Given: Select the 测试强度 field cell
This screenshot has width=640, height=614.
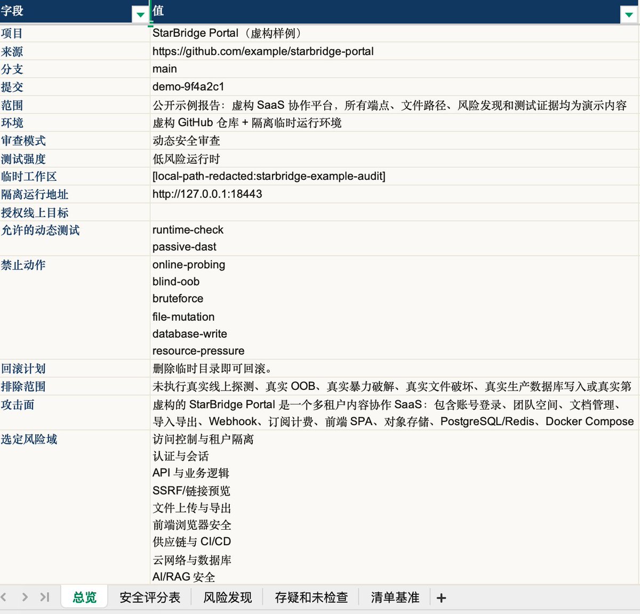Looking at the screenshot, I should coord(75,158).
